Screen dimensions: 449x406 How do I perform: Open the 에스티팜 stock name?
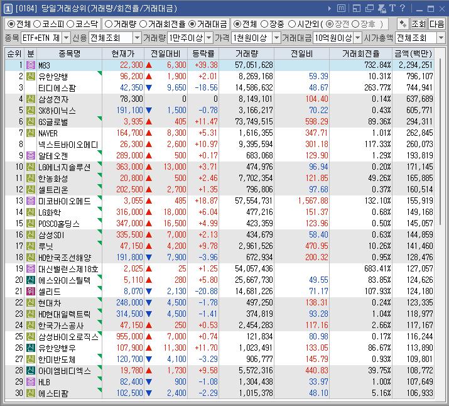[x=53, y=393]
